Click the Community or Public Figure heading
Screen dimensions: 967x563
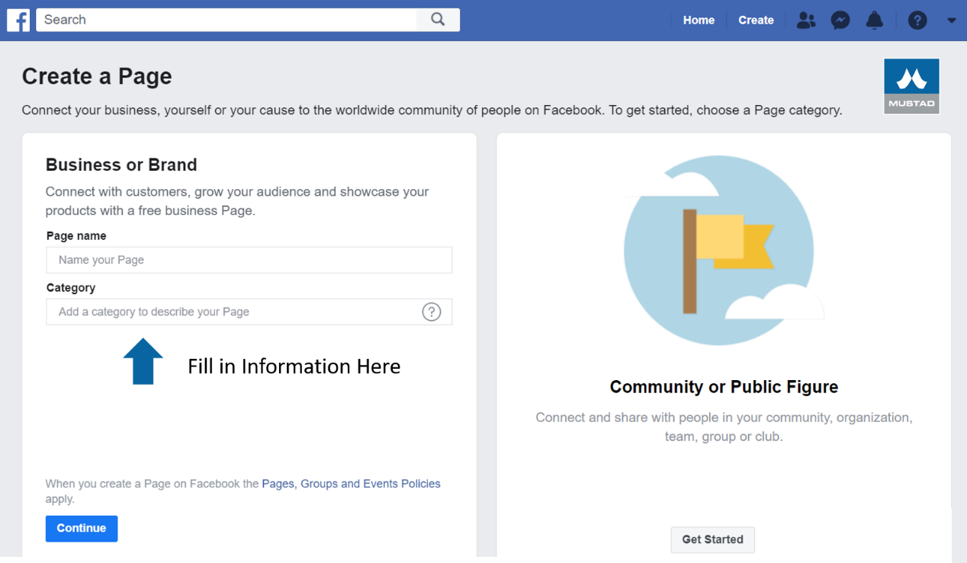pos(724,387)
